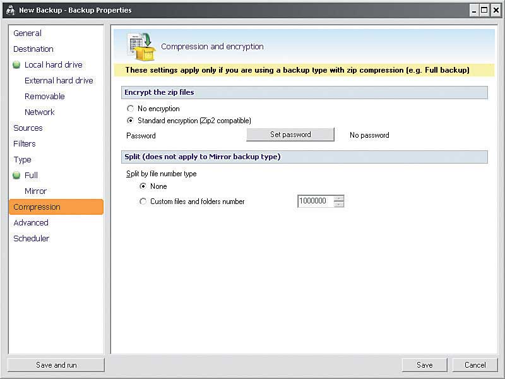Click the Encrypt the zip files header
Viewport: 505px width, 379px height.
click(304, 92)
